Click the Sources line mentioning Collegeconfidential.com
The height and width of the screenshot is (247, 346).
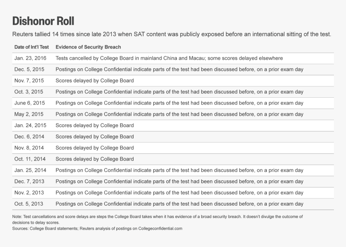coord(97,228)
